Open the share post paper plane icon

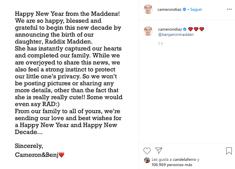tap(159, 150)
